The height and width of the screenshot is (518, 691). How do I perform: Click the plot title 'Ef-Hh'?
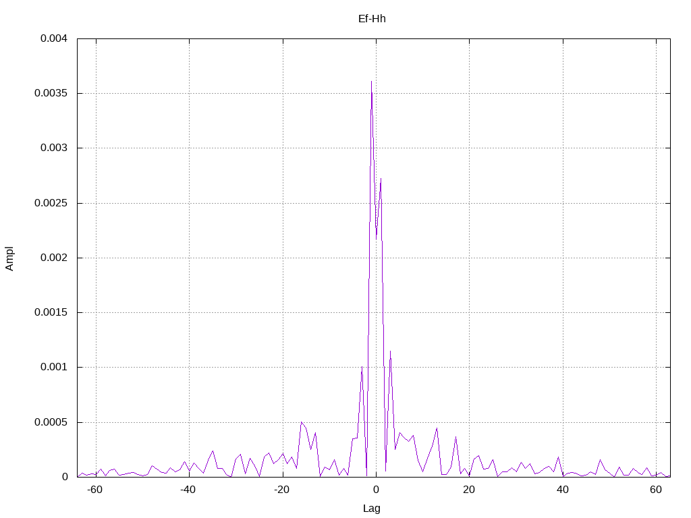372,18
